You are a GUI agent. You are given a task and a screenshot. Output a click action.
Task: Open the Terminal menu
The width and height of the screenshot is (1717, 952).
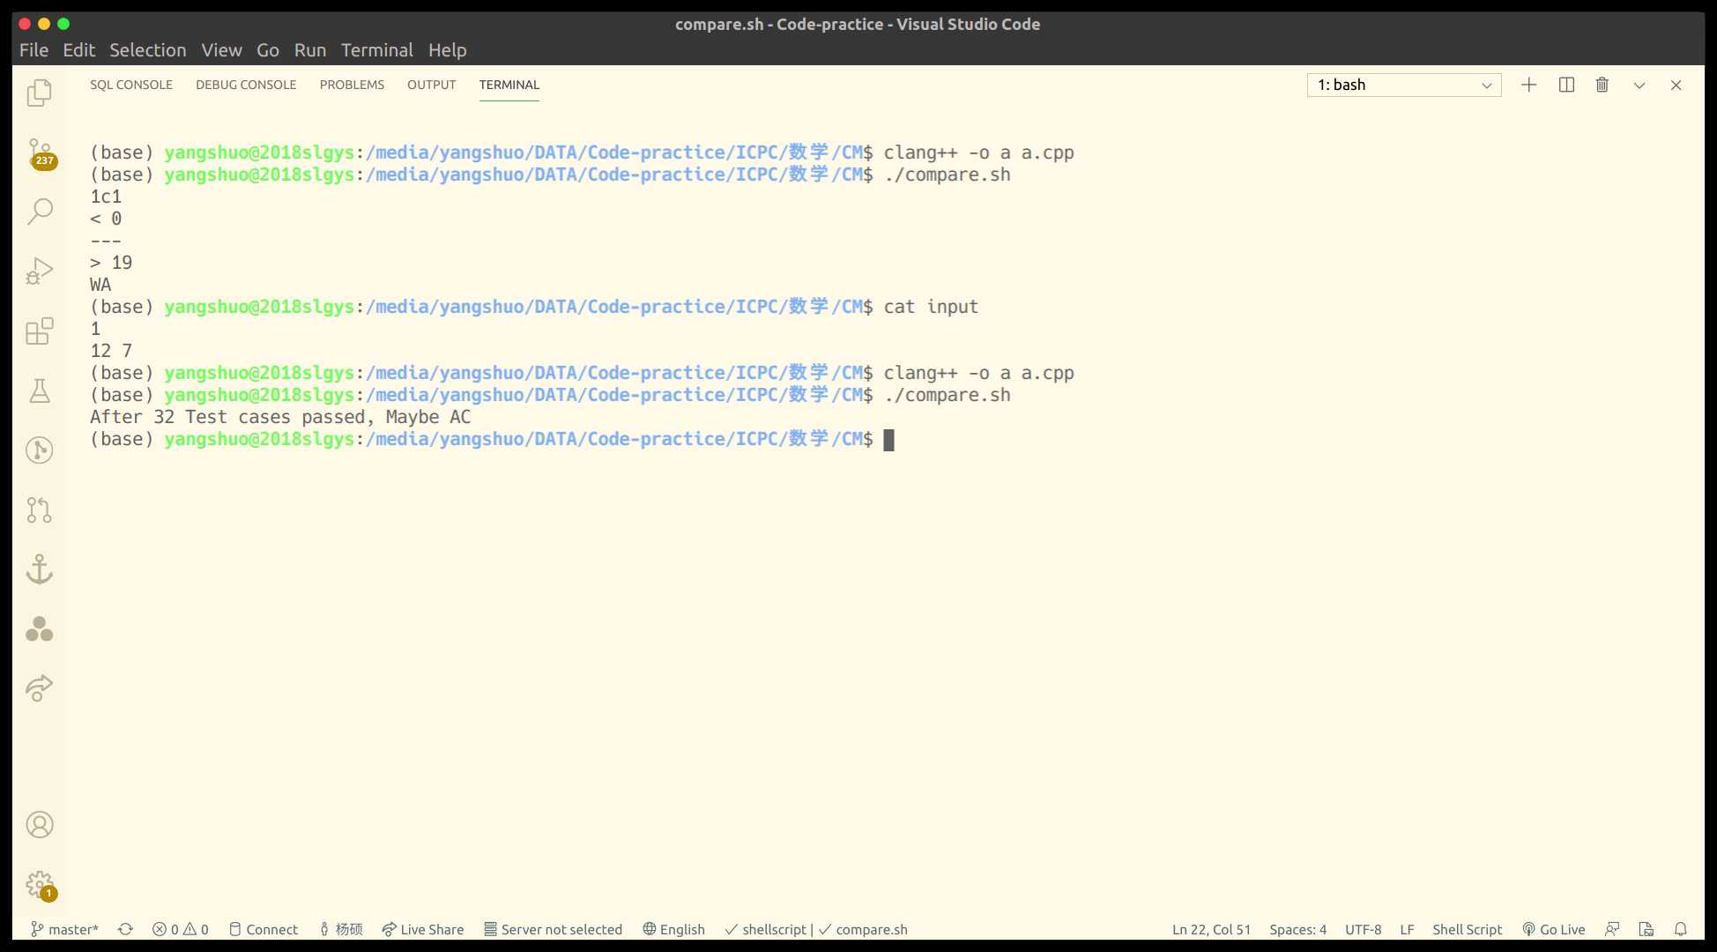376,49
